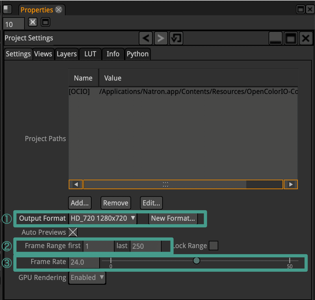This screenshot has width=315, height=300.
Task: Close the Properties pane from top bar
Action: point(310,9)
